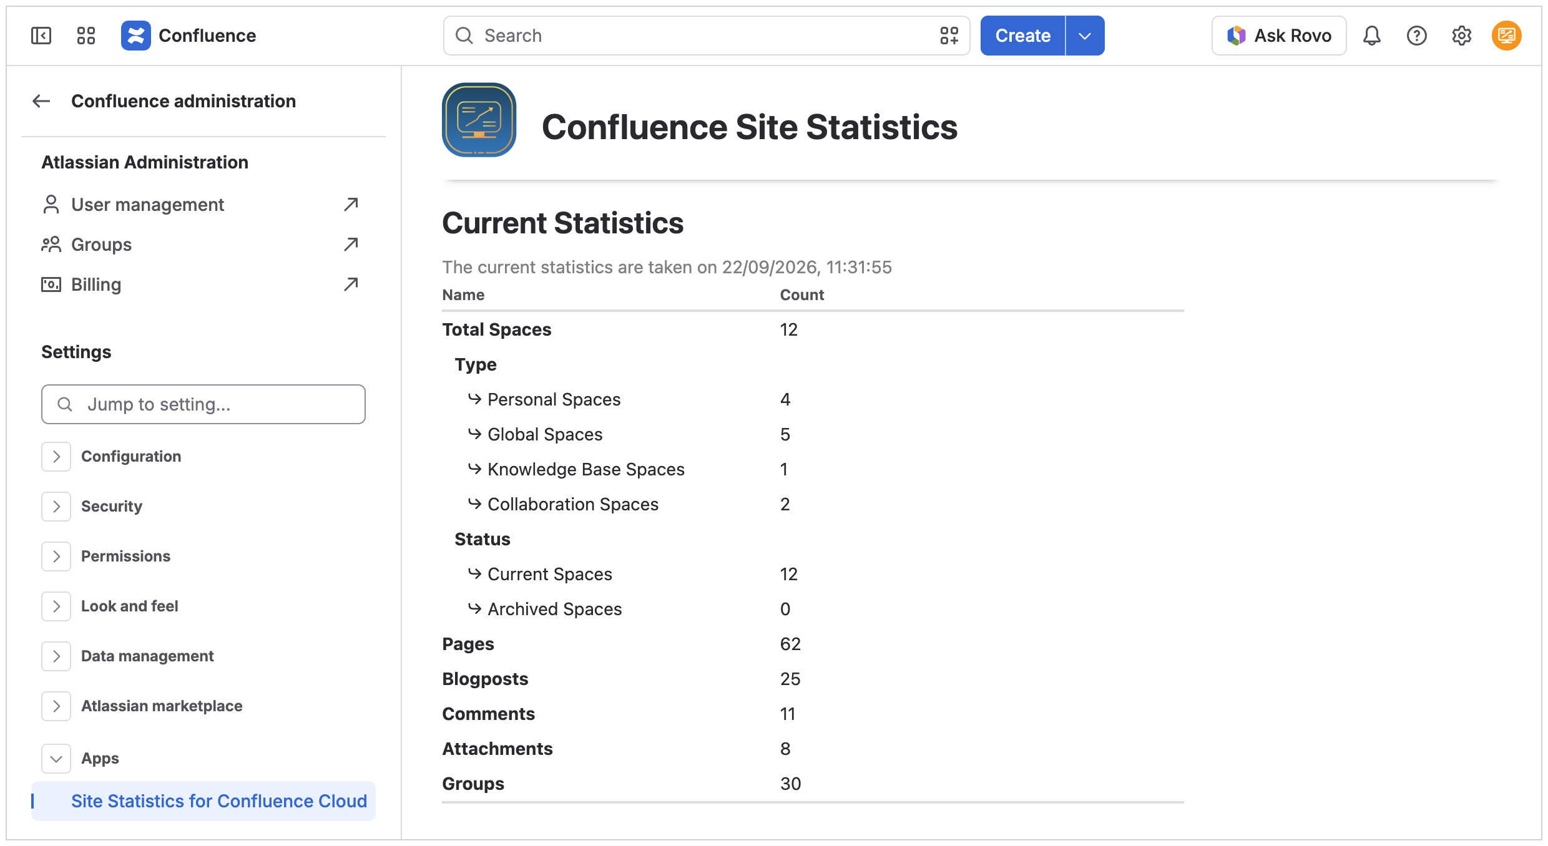Expand the Permissions section chevron

(56, 557)
